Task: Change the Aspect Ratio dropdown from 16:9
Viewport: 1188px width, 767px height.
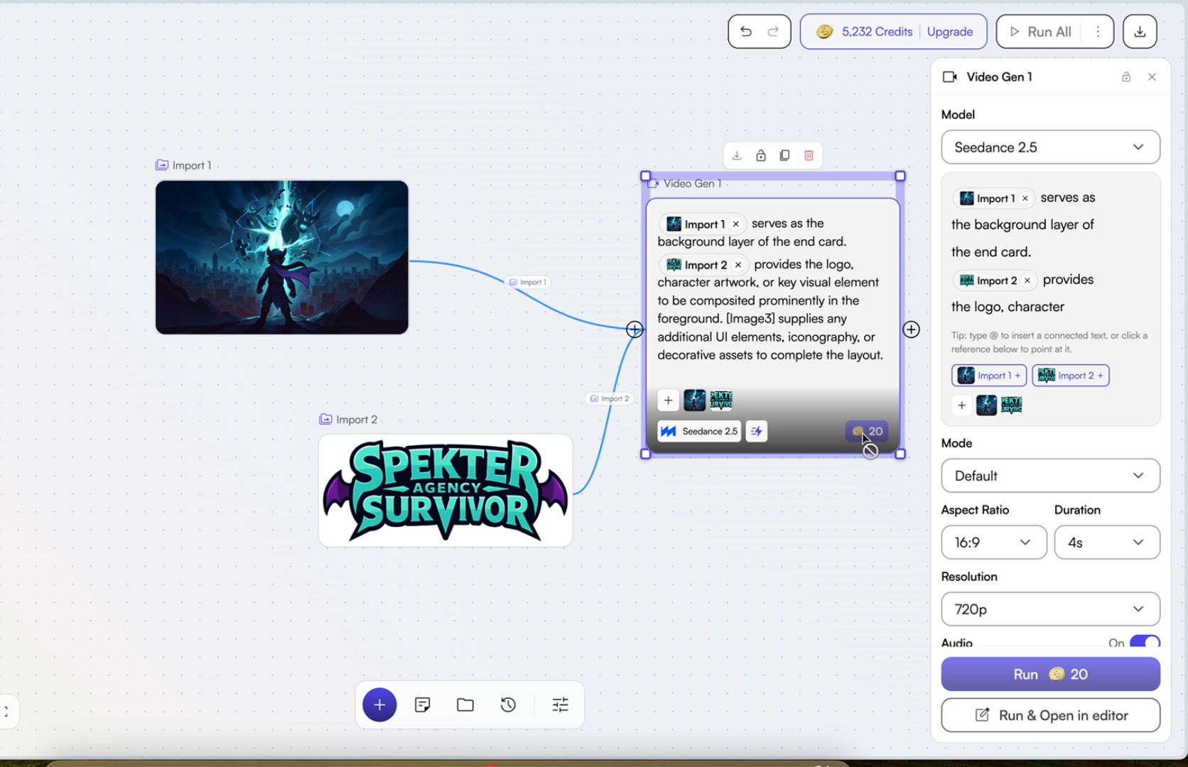Action: tap(994, 543)
